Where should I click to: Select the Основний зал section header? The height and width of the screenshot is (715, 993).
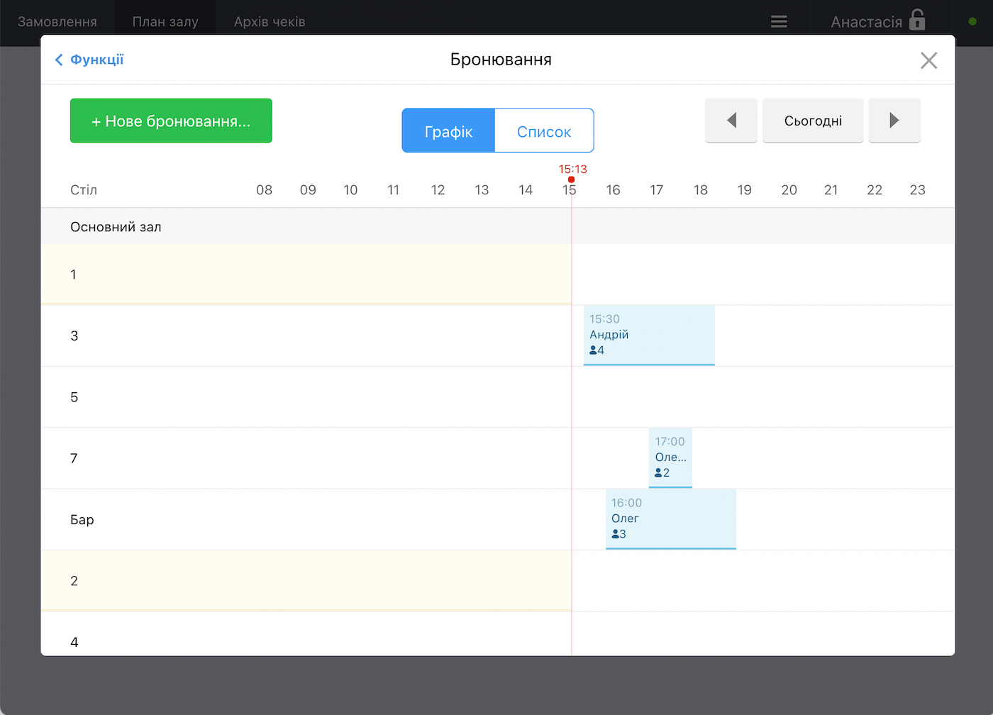click(116, 227)
